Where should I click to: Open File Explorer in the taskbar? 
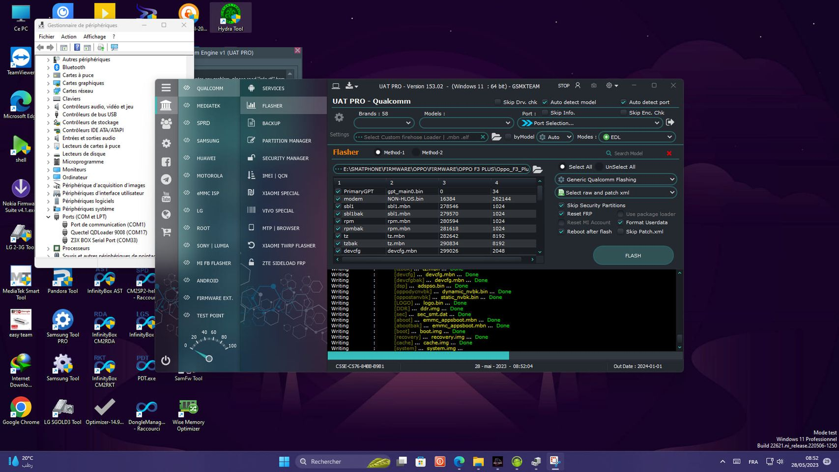[478, 462]
